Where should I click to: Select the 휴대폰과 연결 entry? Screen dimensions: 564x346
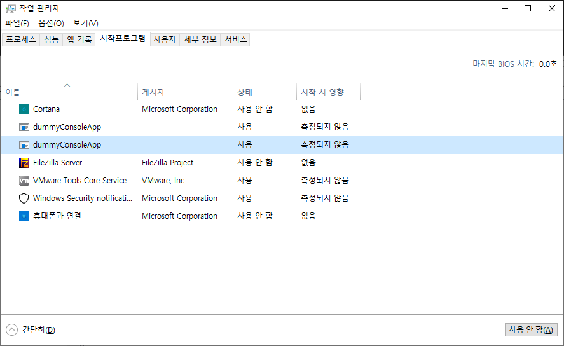[57, 216]
